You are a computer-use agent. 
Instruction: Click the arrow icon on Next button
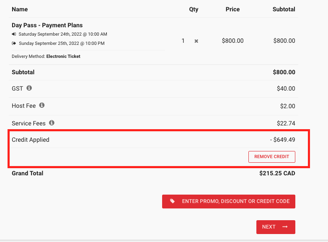[x=285, y=227]
